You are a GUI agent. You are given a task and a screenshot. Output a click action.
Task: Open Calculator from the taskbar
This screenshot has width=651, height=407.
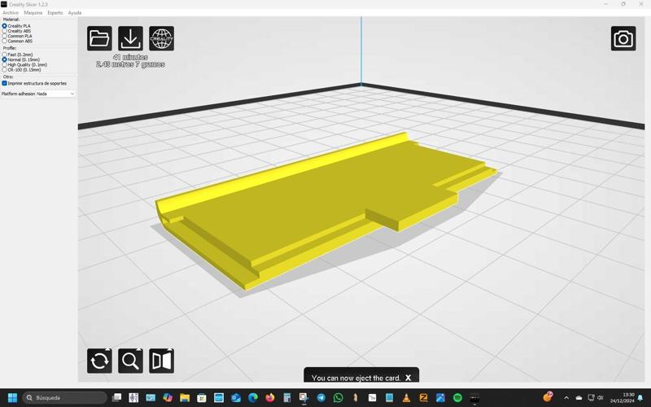click(287, 398)
